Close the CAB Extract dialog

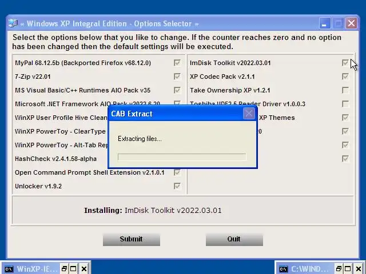coord(249,114)
